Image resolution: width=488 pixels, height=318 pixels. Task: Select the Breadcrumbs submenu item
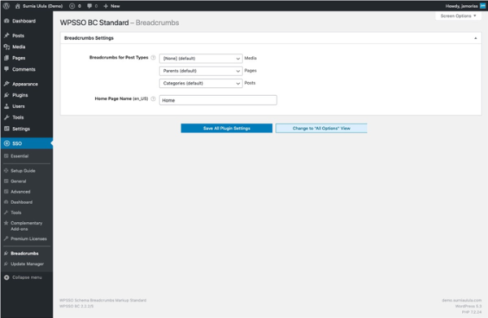click(24, 253)
